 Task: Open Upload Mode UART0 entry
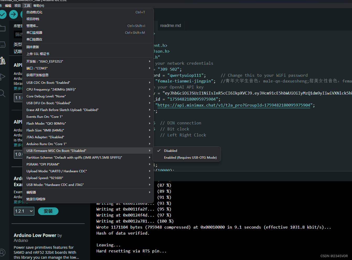(x=88, y=171)
